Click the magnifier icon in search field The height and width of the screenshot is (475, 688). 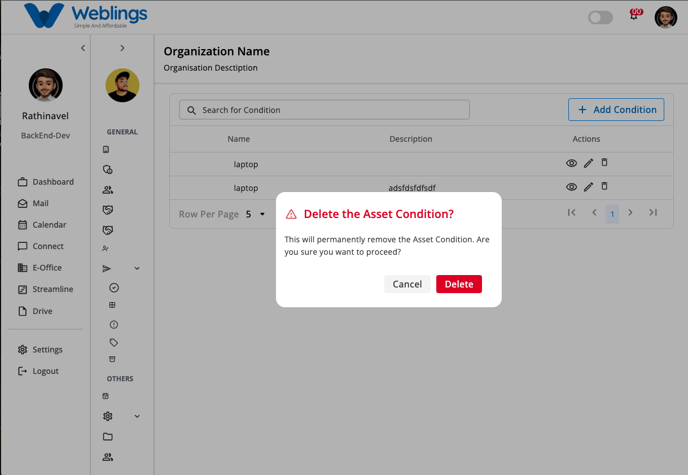pyautogui.click(x=192, y=110)
